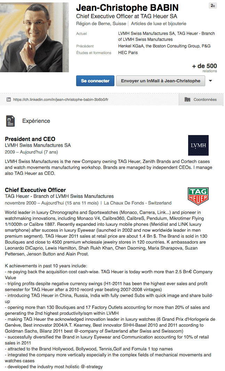Image resolution: width=225 pixels, height=371 pixels.
Task: Open the LVMH company logo
Action: (198, 145)
